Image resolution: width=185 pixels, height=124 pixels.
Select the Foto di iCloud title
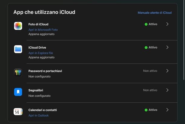click(x=38, y=24)
